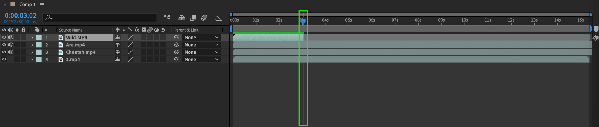Select the Comp 1 timeline tab

click(27, 4)
